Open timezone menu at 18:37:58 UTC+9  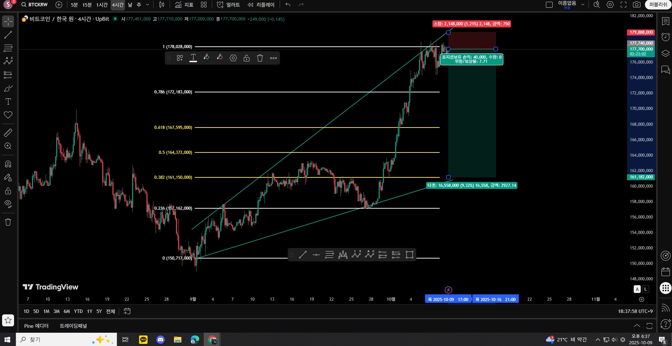tap(635, 311)
